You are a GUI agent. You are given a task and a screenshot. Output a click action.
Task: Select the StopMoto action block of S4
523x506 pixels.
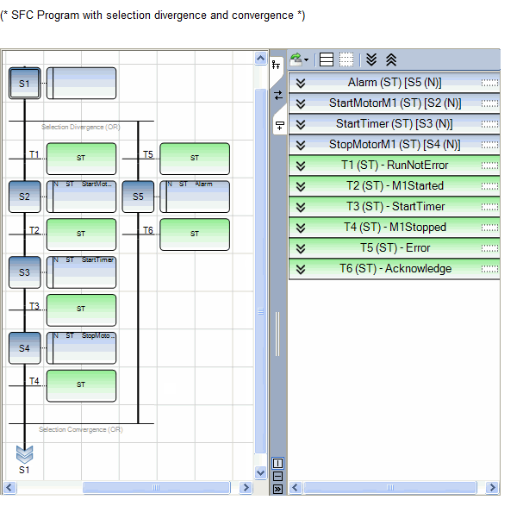(x=81, y=348)
